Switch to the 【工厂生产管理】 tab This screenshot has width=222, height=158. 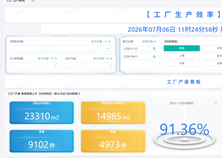pos(16,1)
